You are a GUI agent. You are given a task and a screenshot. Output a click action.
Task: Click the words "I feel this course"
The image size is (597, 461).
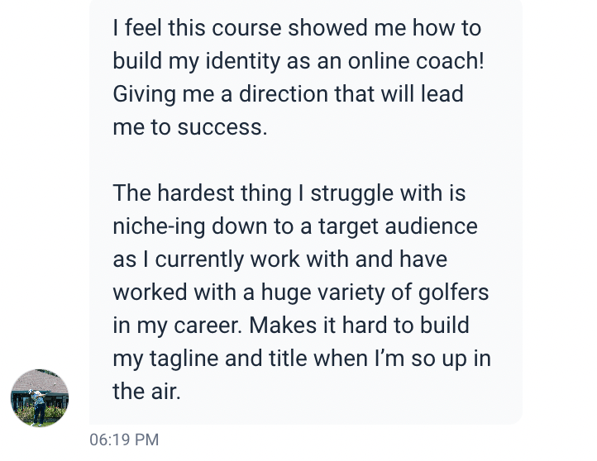197,28
